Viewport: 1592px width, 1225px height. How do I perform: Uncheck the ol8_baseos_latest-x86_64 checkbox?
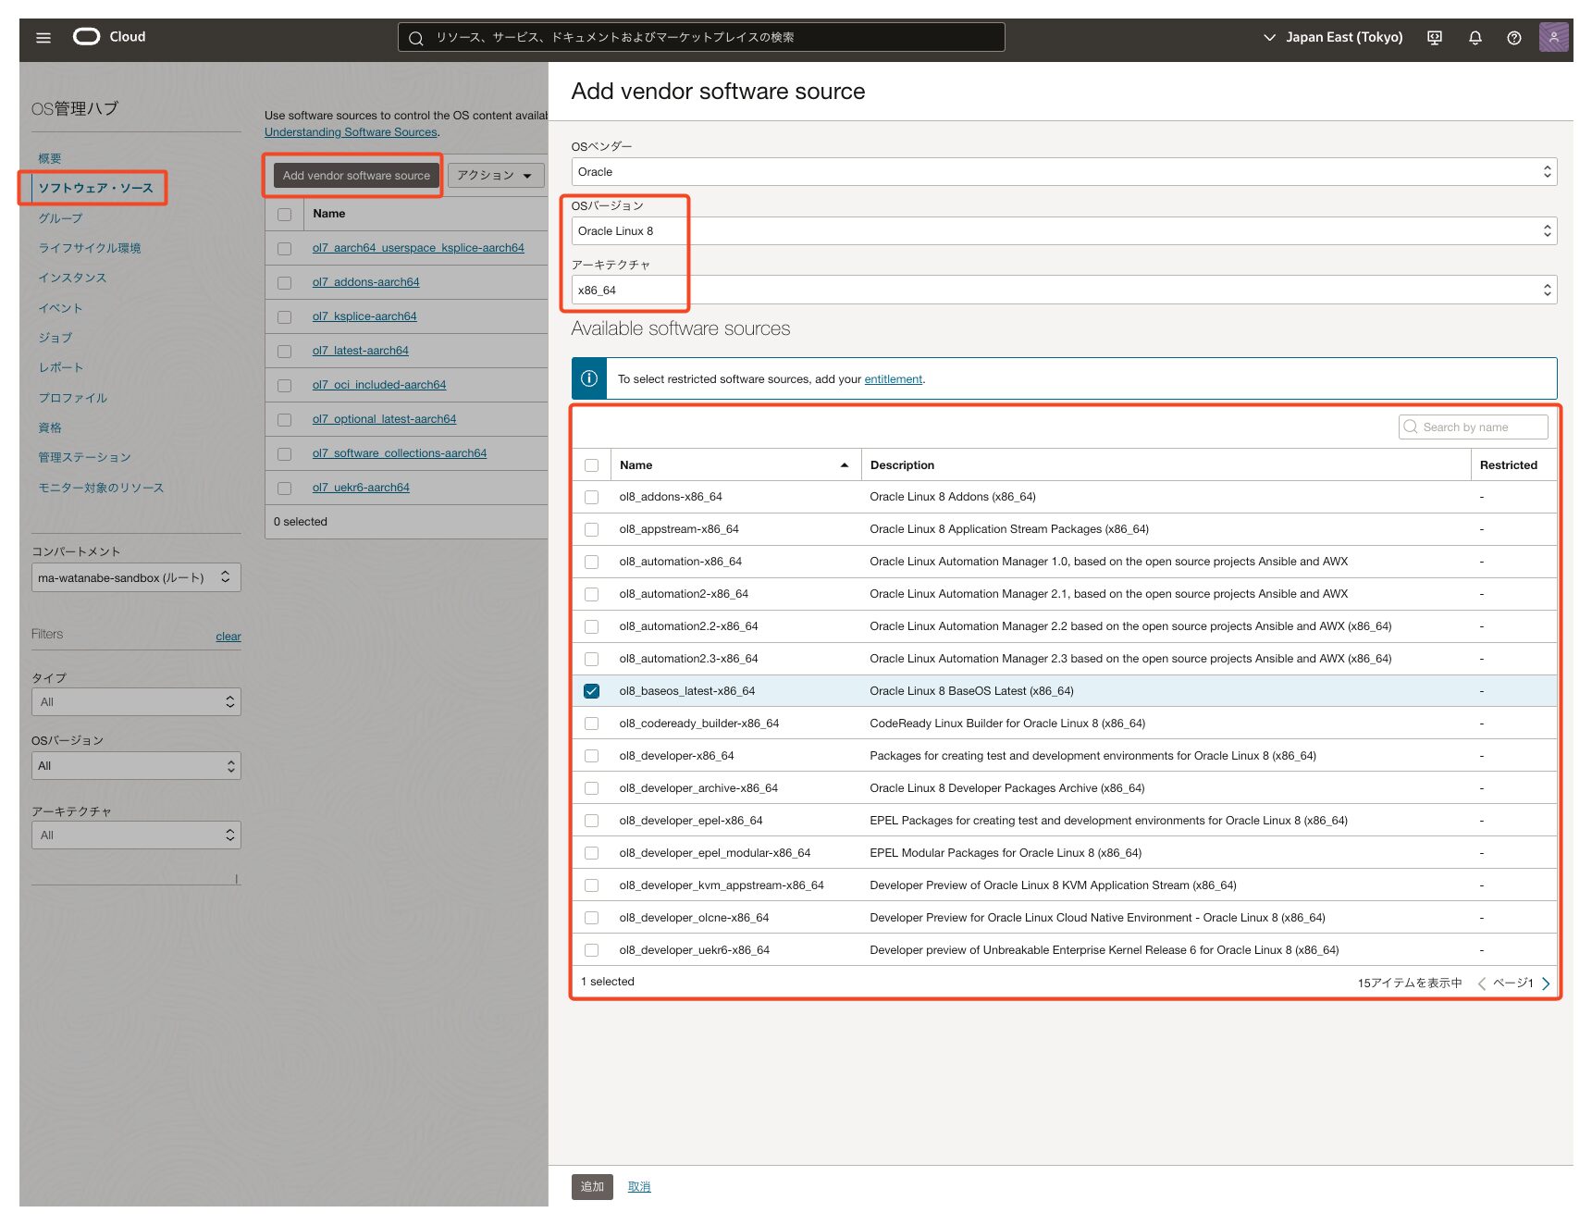(592, 691)
